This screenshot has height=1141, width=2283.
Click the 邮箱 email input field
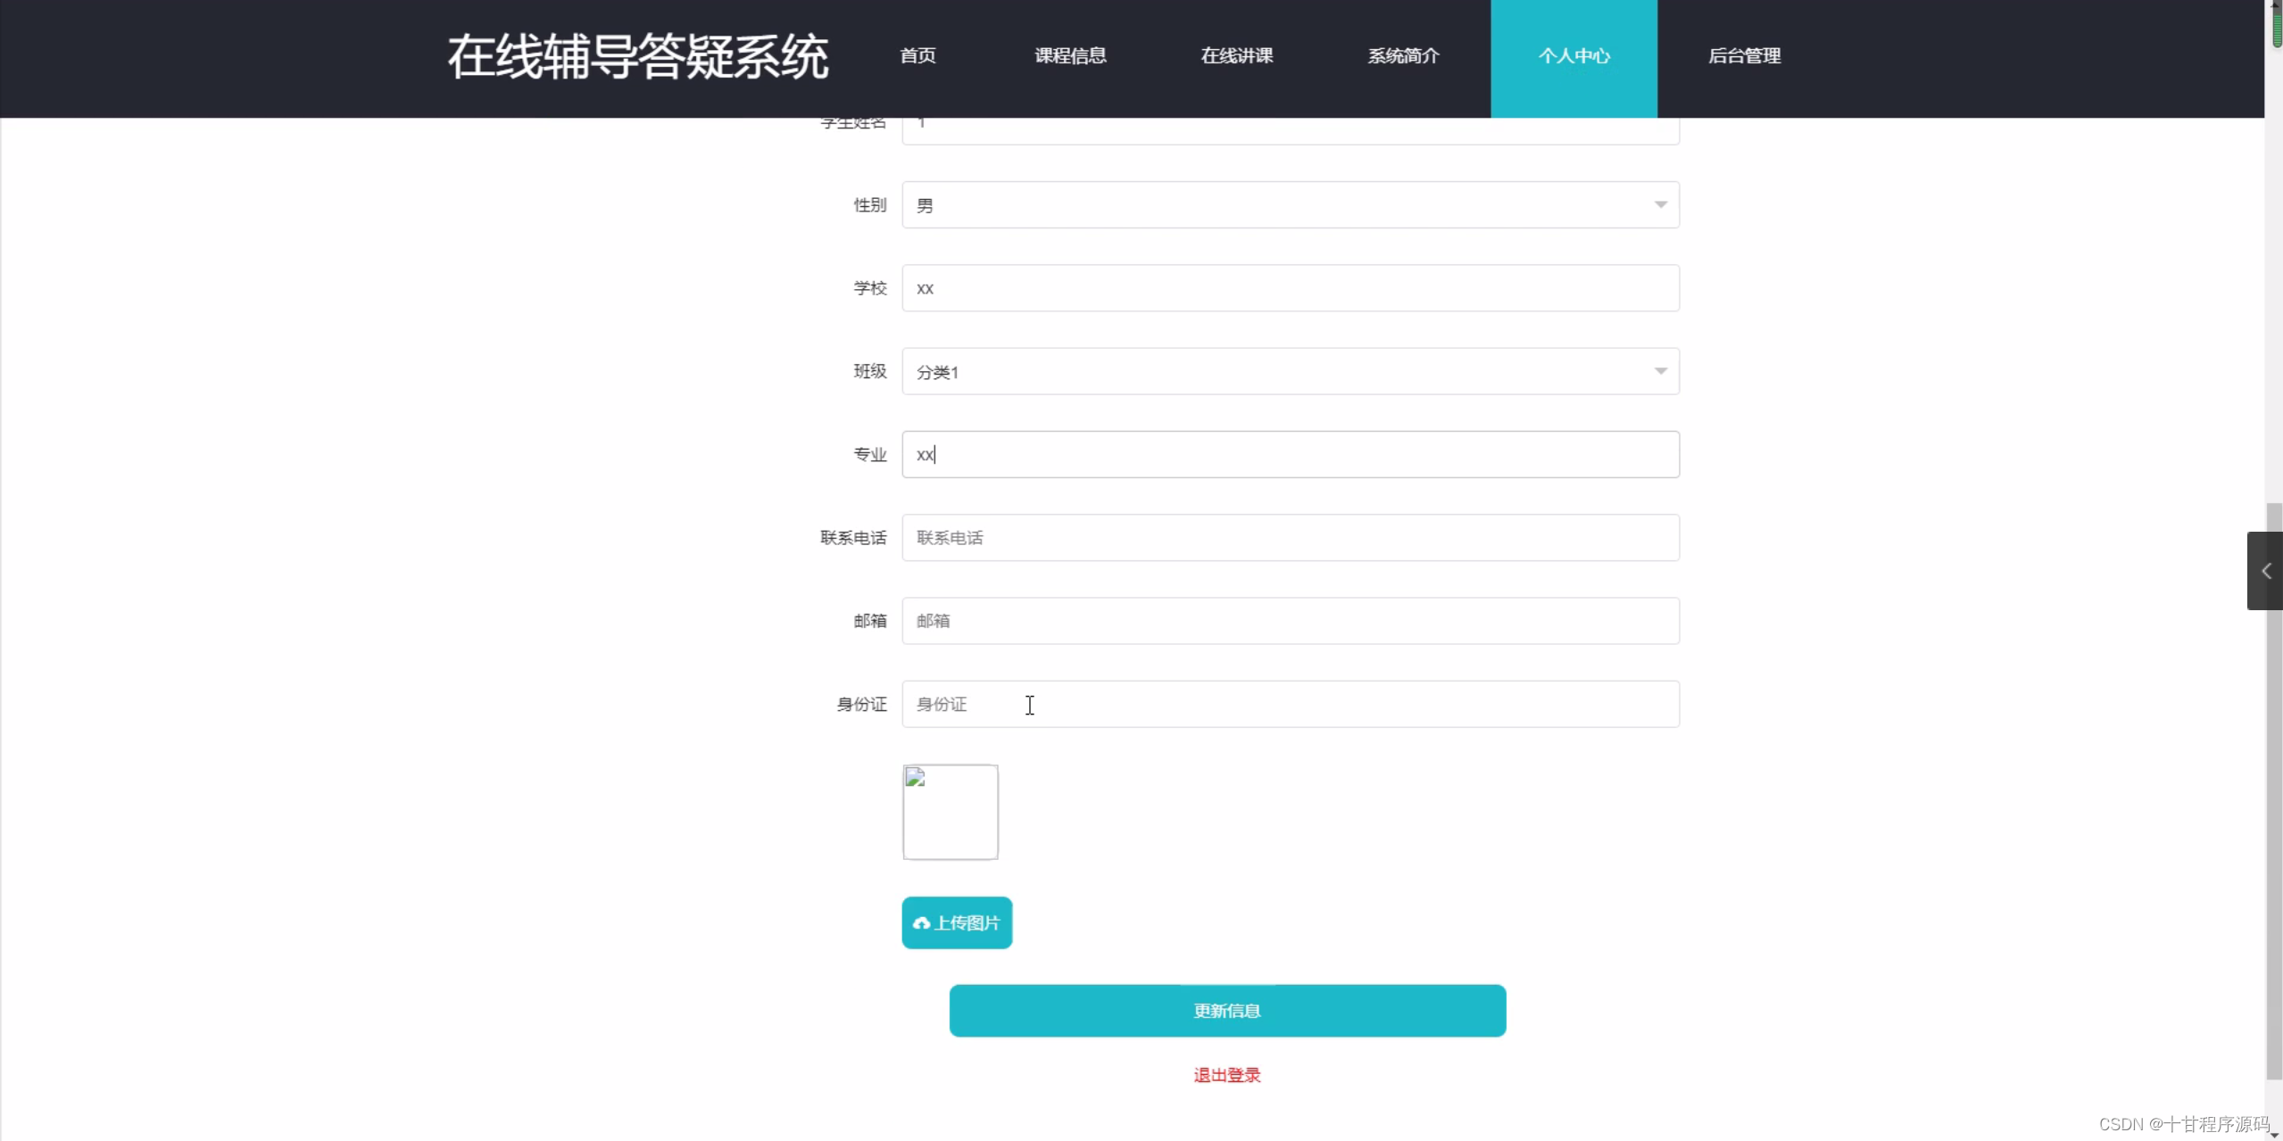(1290, 620)
